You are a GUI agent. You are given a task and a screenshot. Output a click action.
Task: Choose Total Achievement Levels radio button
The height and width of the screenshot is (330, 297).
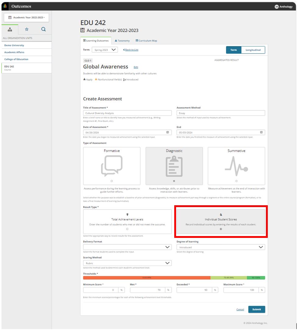click(127, 229)
